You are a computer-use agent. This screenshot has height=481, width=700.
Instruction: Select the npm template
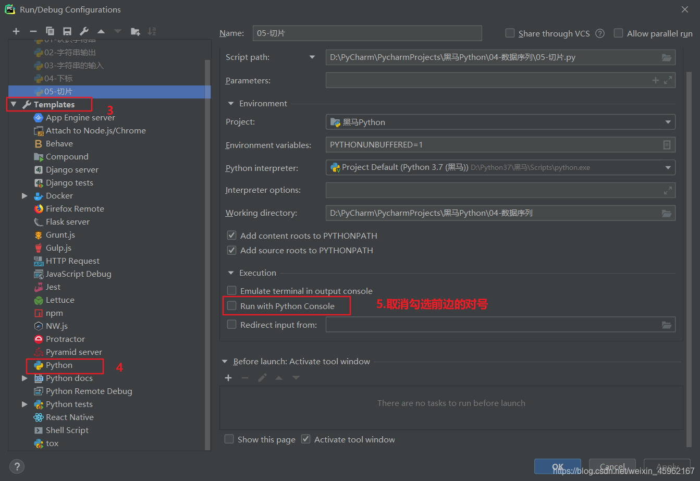click(54, 313)
